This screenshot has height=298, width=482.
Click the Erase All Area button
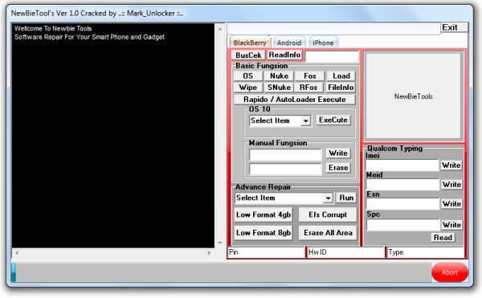[x=328, y=233]
